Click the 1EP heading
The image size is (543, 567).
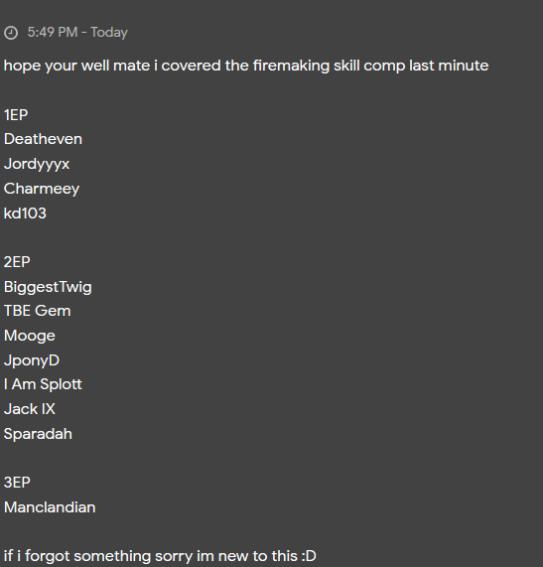(16, 115)
